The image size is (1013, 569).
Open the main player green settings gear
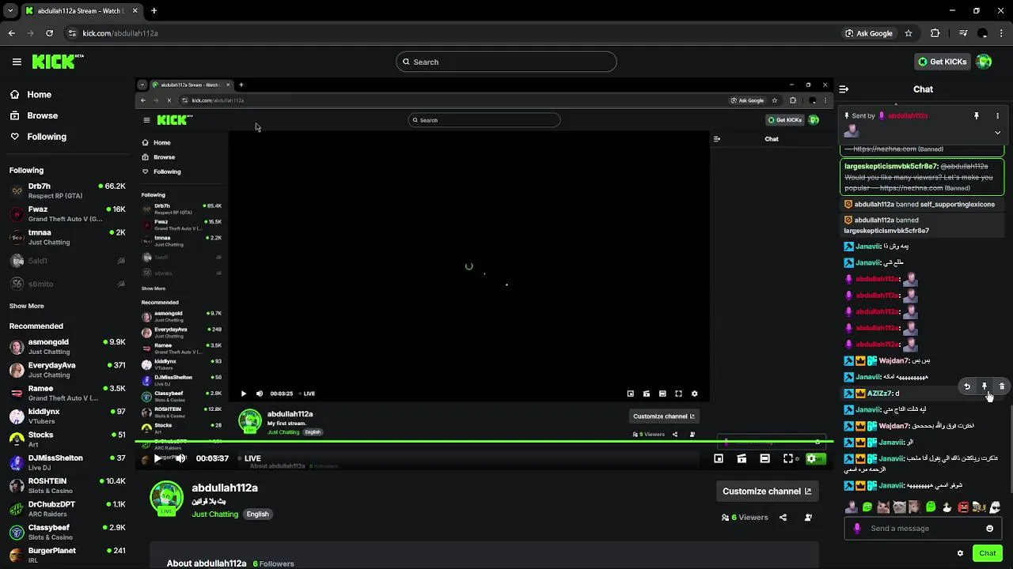pyautogui.click(x=811, y=458)
